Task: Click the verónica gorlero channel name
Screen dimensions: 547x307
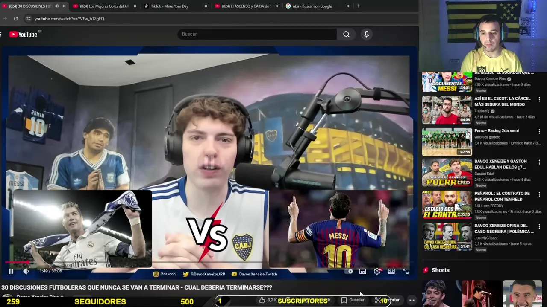Action: [x=487, y=137]
